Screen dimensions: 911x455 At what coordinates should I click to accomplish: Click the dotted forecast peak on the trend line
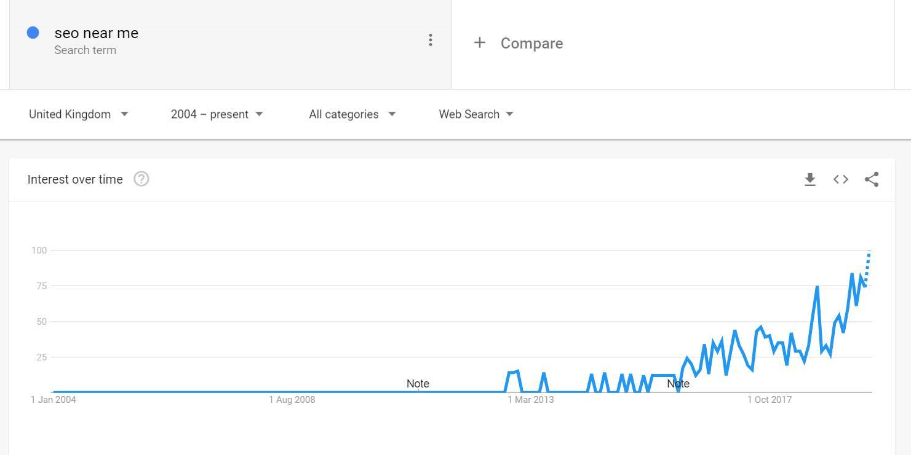coord(869,253)
